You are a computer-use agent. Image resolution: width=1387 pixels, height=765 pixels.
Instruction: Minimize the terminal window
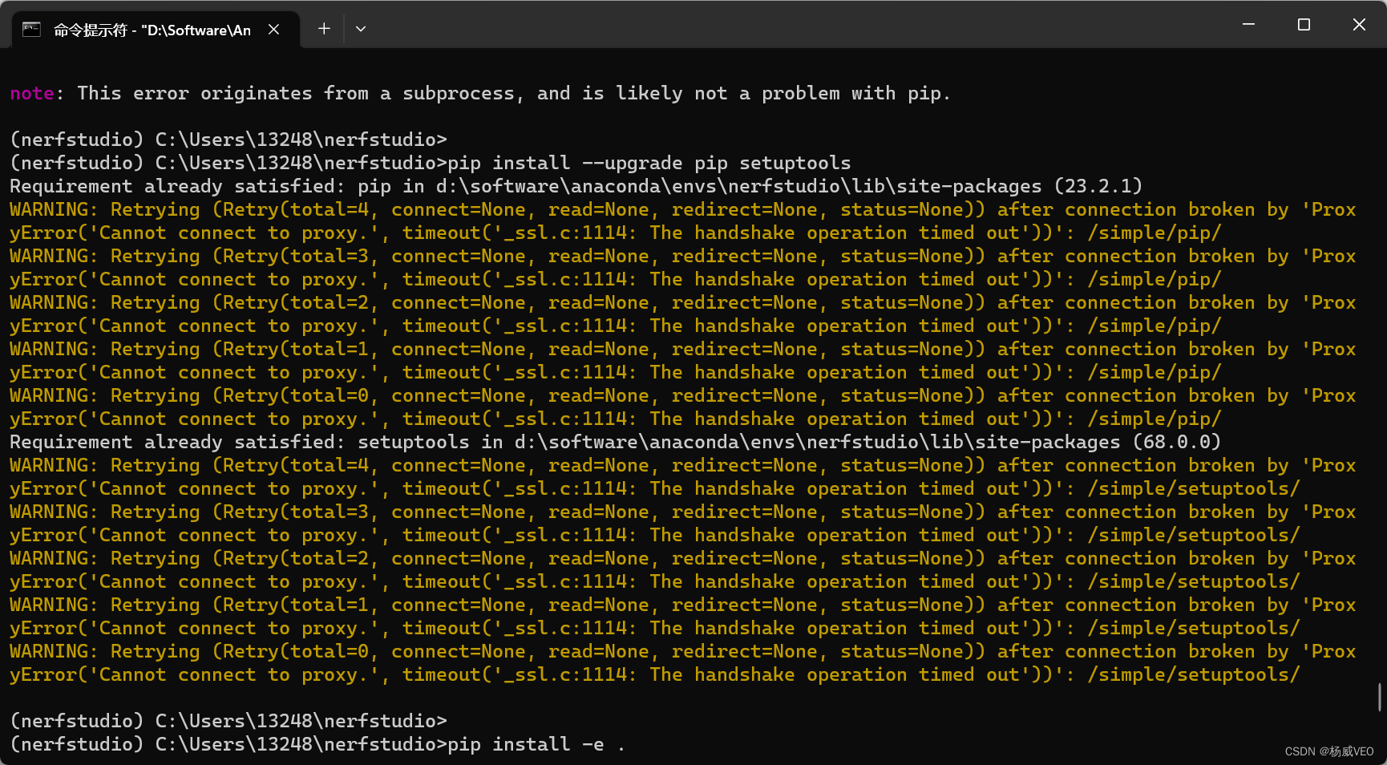click(1248, 24)
